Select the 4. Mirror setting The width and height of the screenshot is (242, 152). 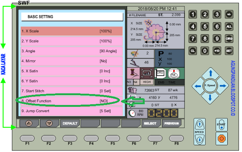72,61
